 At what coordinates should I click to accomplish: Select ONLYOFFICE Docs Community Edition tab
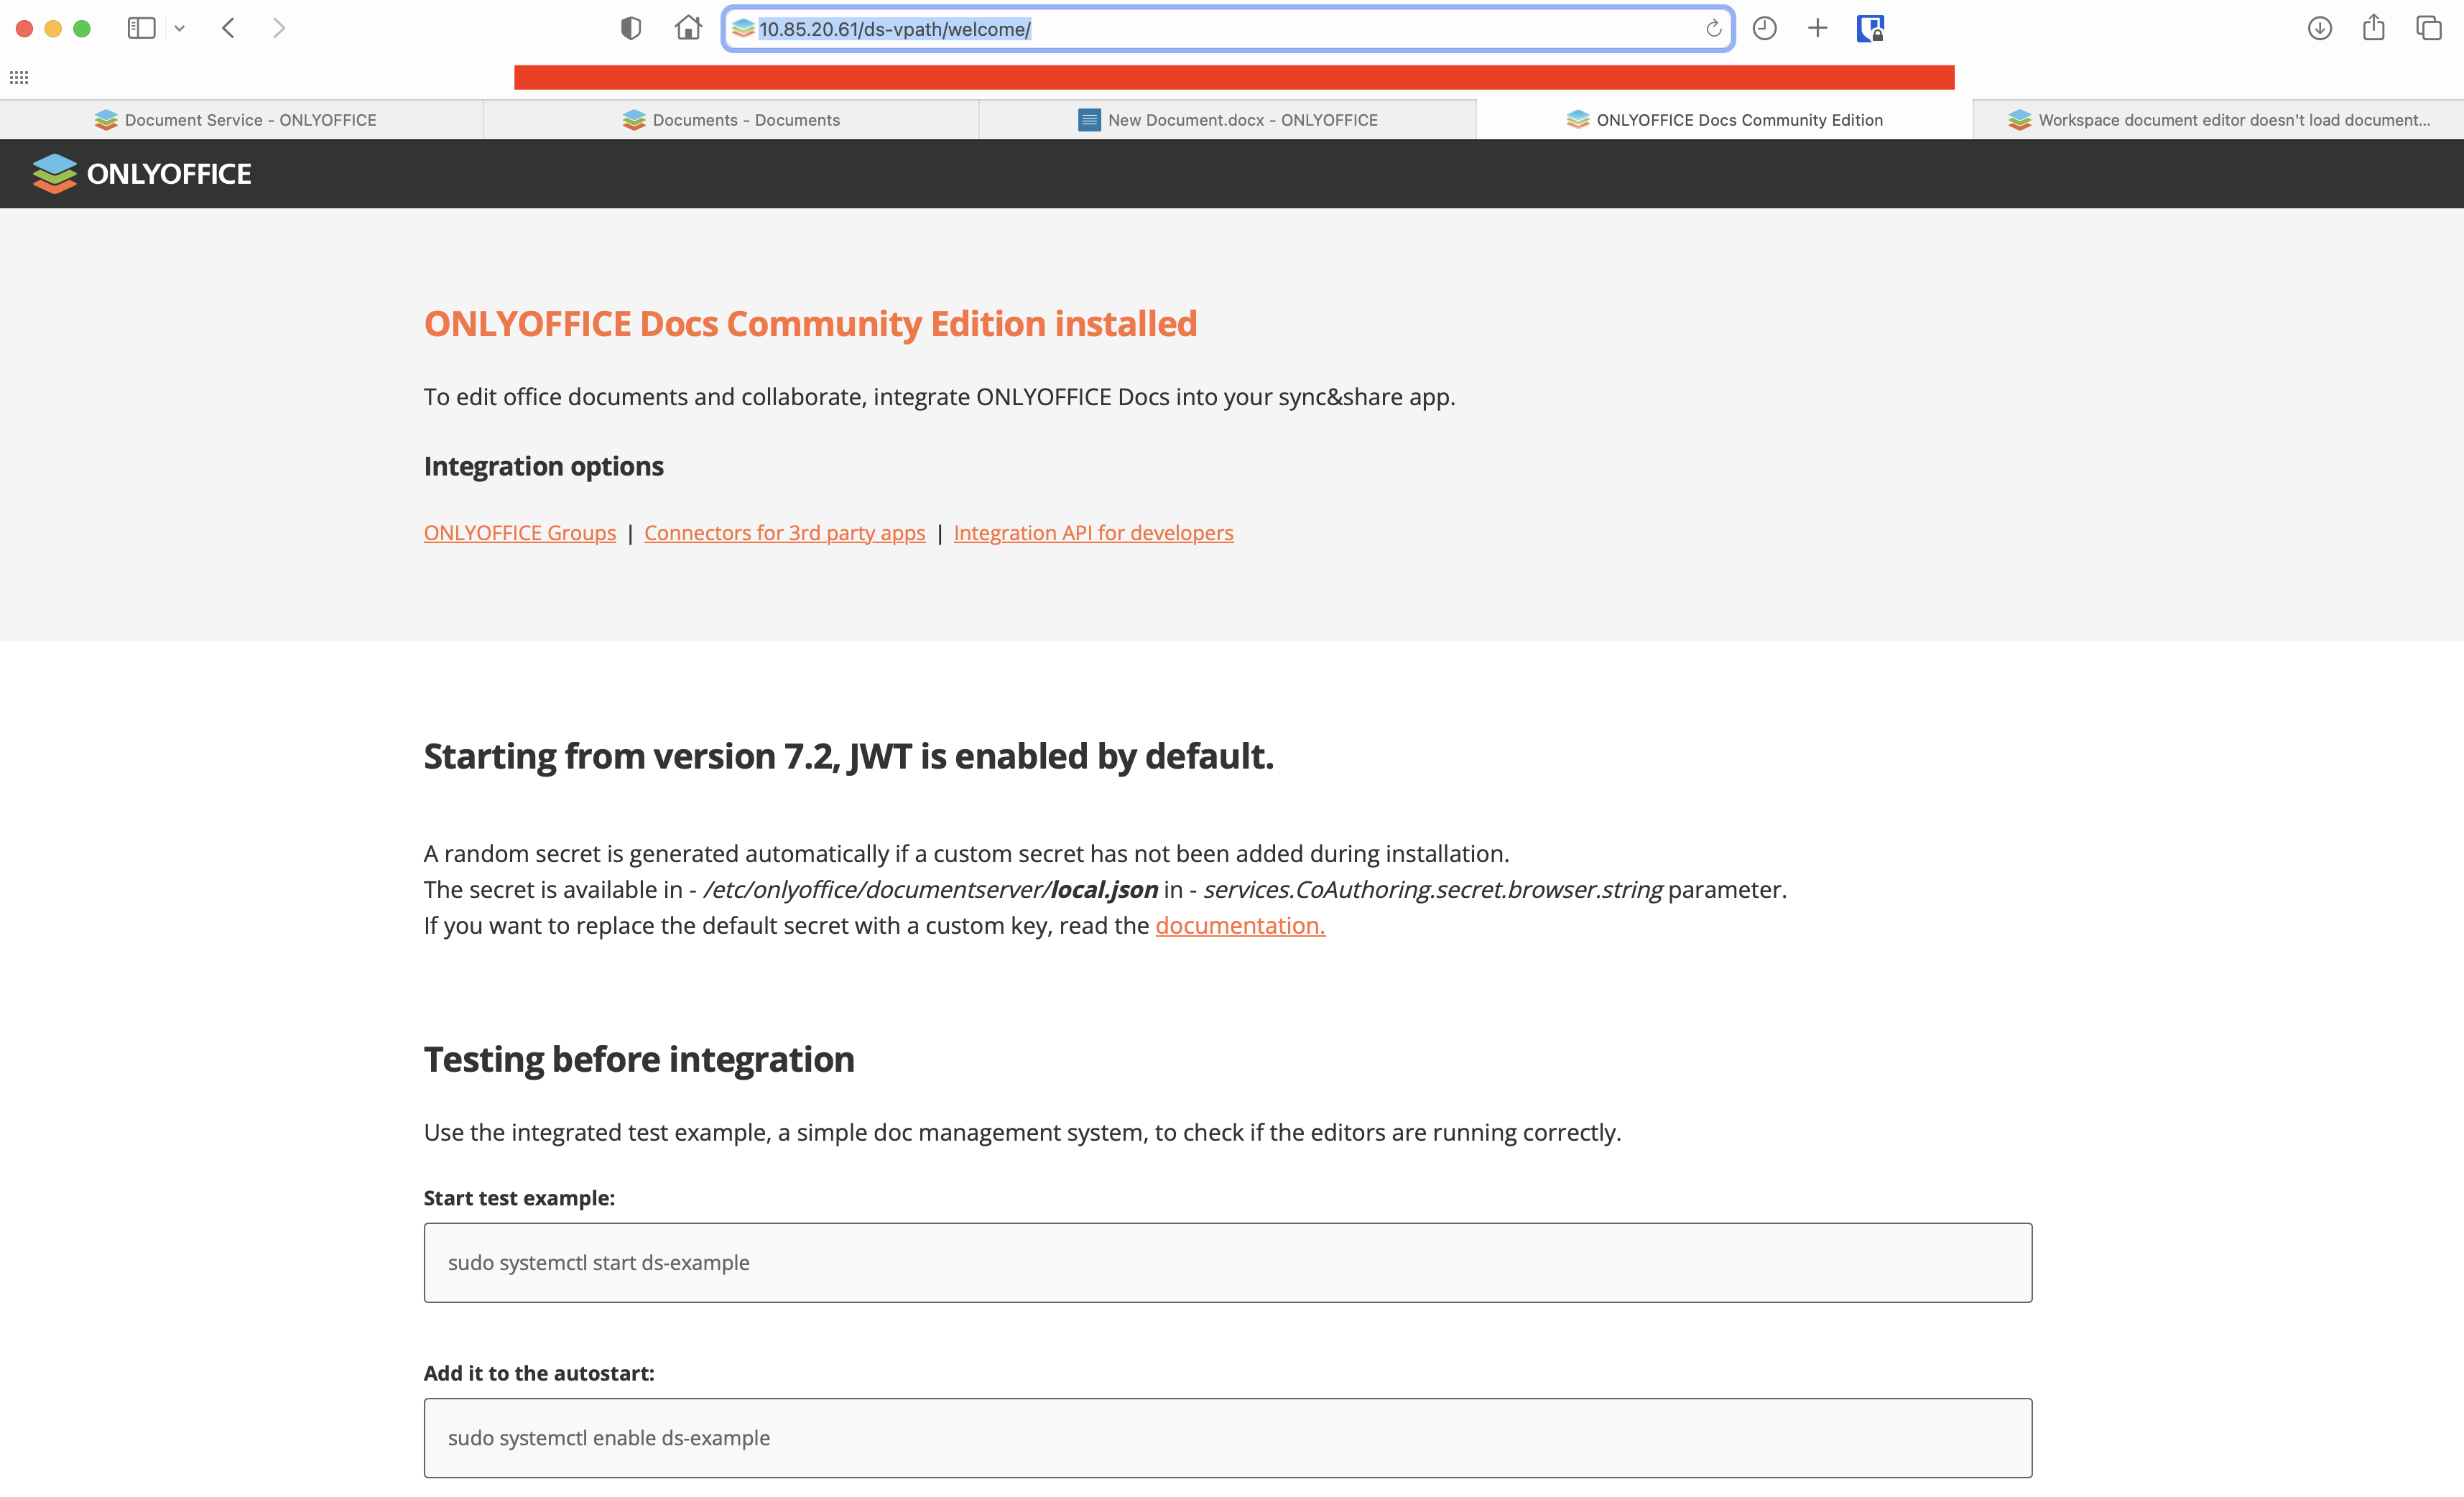(x=1724, y=120)
